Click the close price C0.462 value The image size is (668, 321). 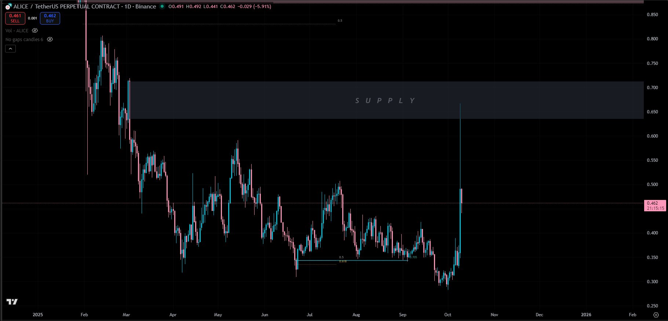point(228,7)
